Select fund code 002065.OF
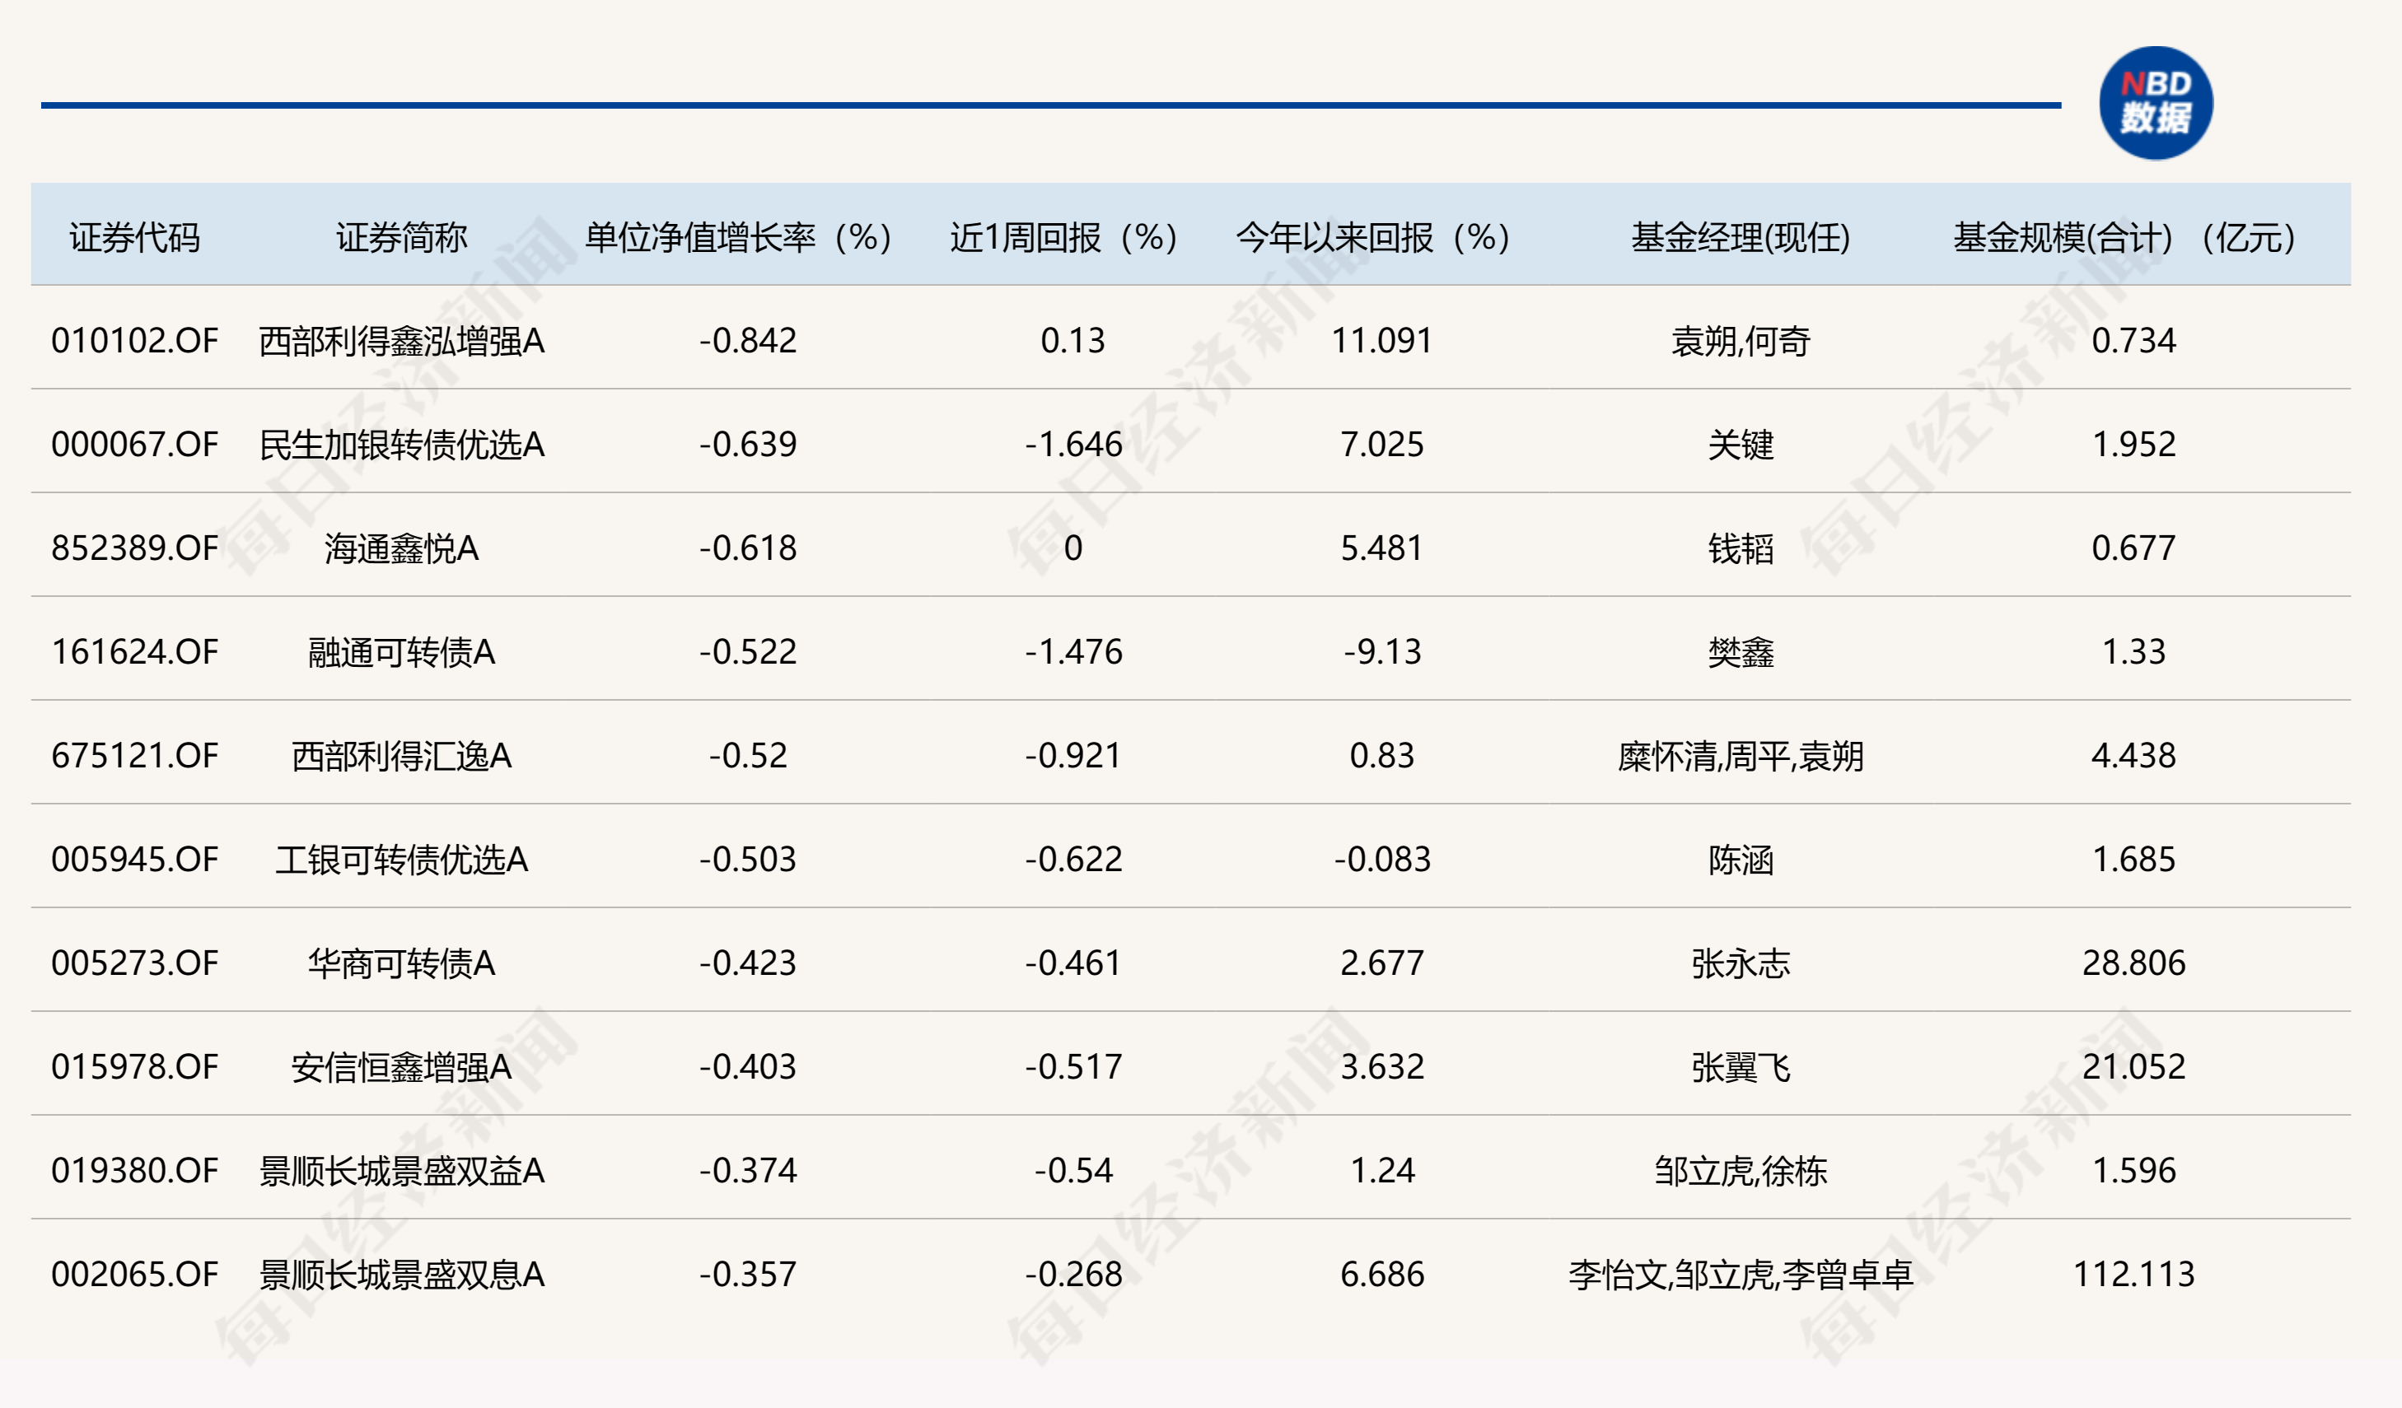2402x1408 pixels. (134, 1275)
